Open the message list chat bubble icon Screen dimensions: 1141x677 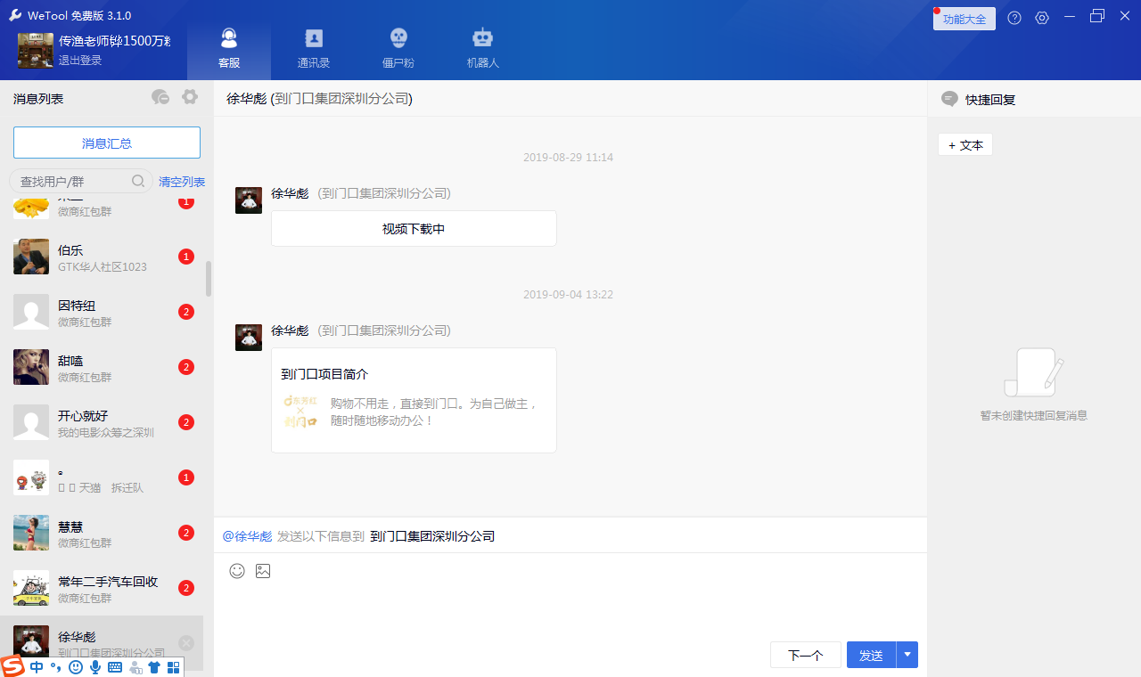pos(160,97)
